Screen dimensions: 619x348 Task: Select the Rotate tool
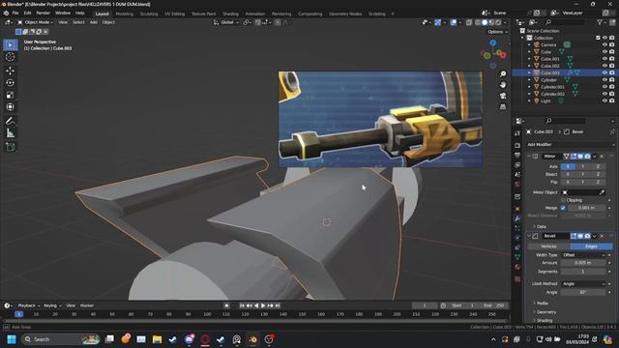click(11, 83)
